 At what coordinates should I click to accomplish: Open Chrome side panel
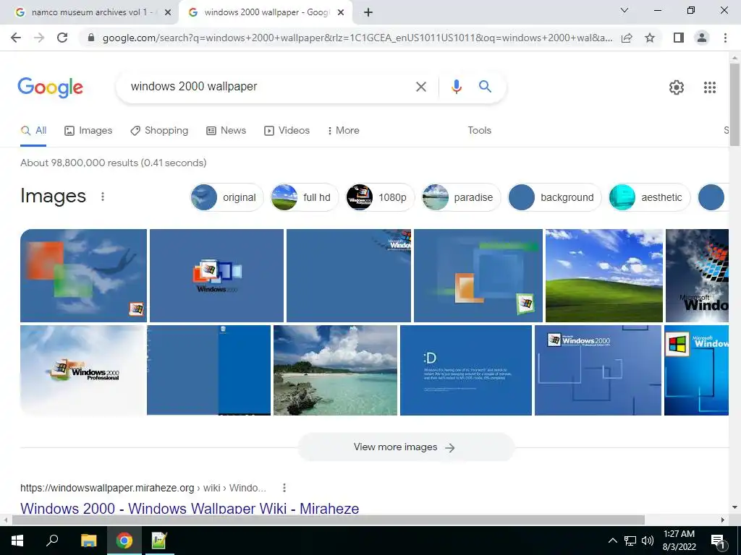pos(679,38)
